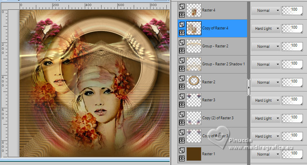Click layer type icon for Copy of Raster 4
The height and width of the screenshot is (165, 307).
coord(182,25)
